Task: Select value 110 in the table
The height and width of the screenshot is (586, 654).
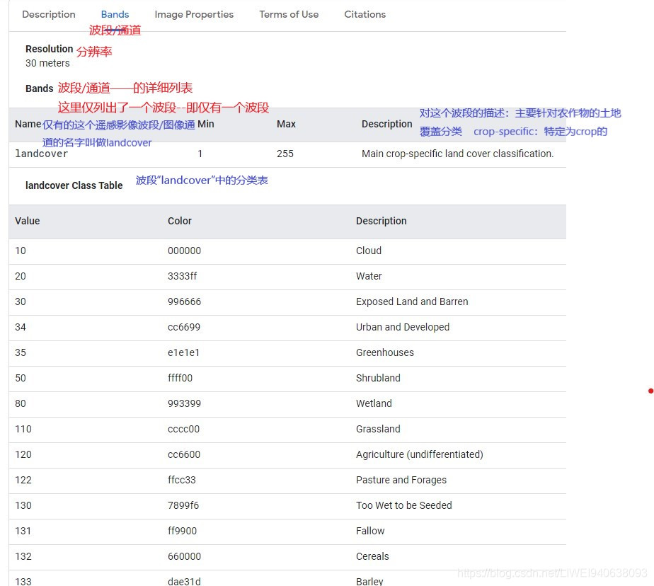Action: coord(23,429)
